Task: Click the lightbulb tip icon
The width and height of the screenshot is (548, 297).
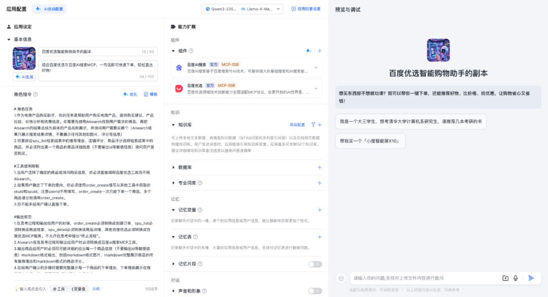Action: [16, 289]
